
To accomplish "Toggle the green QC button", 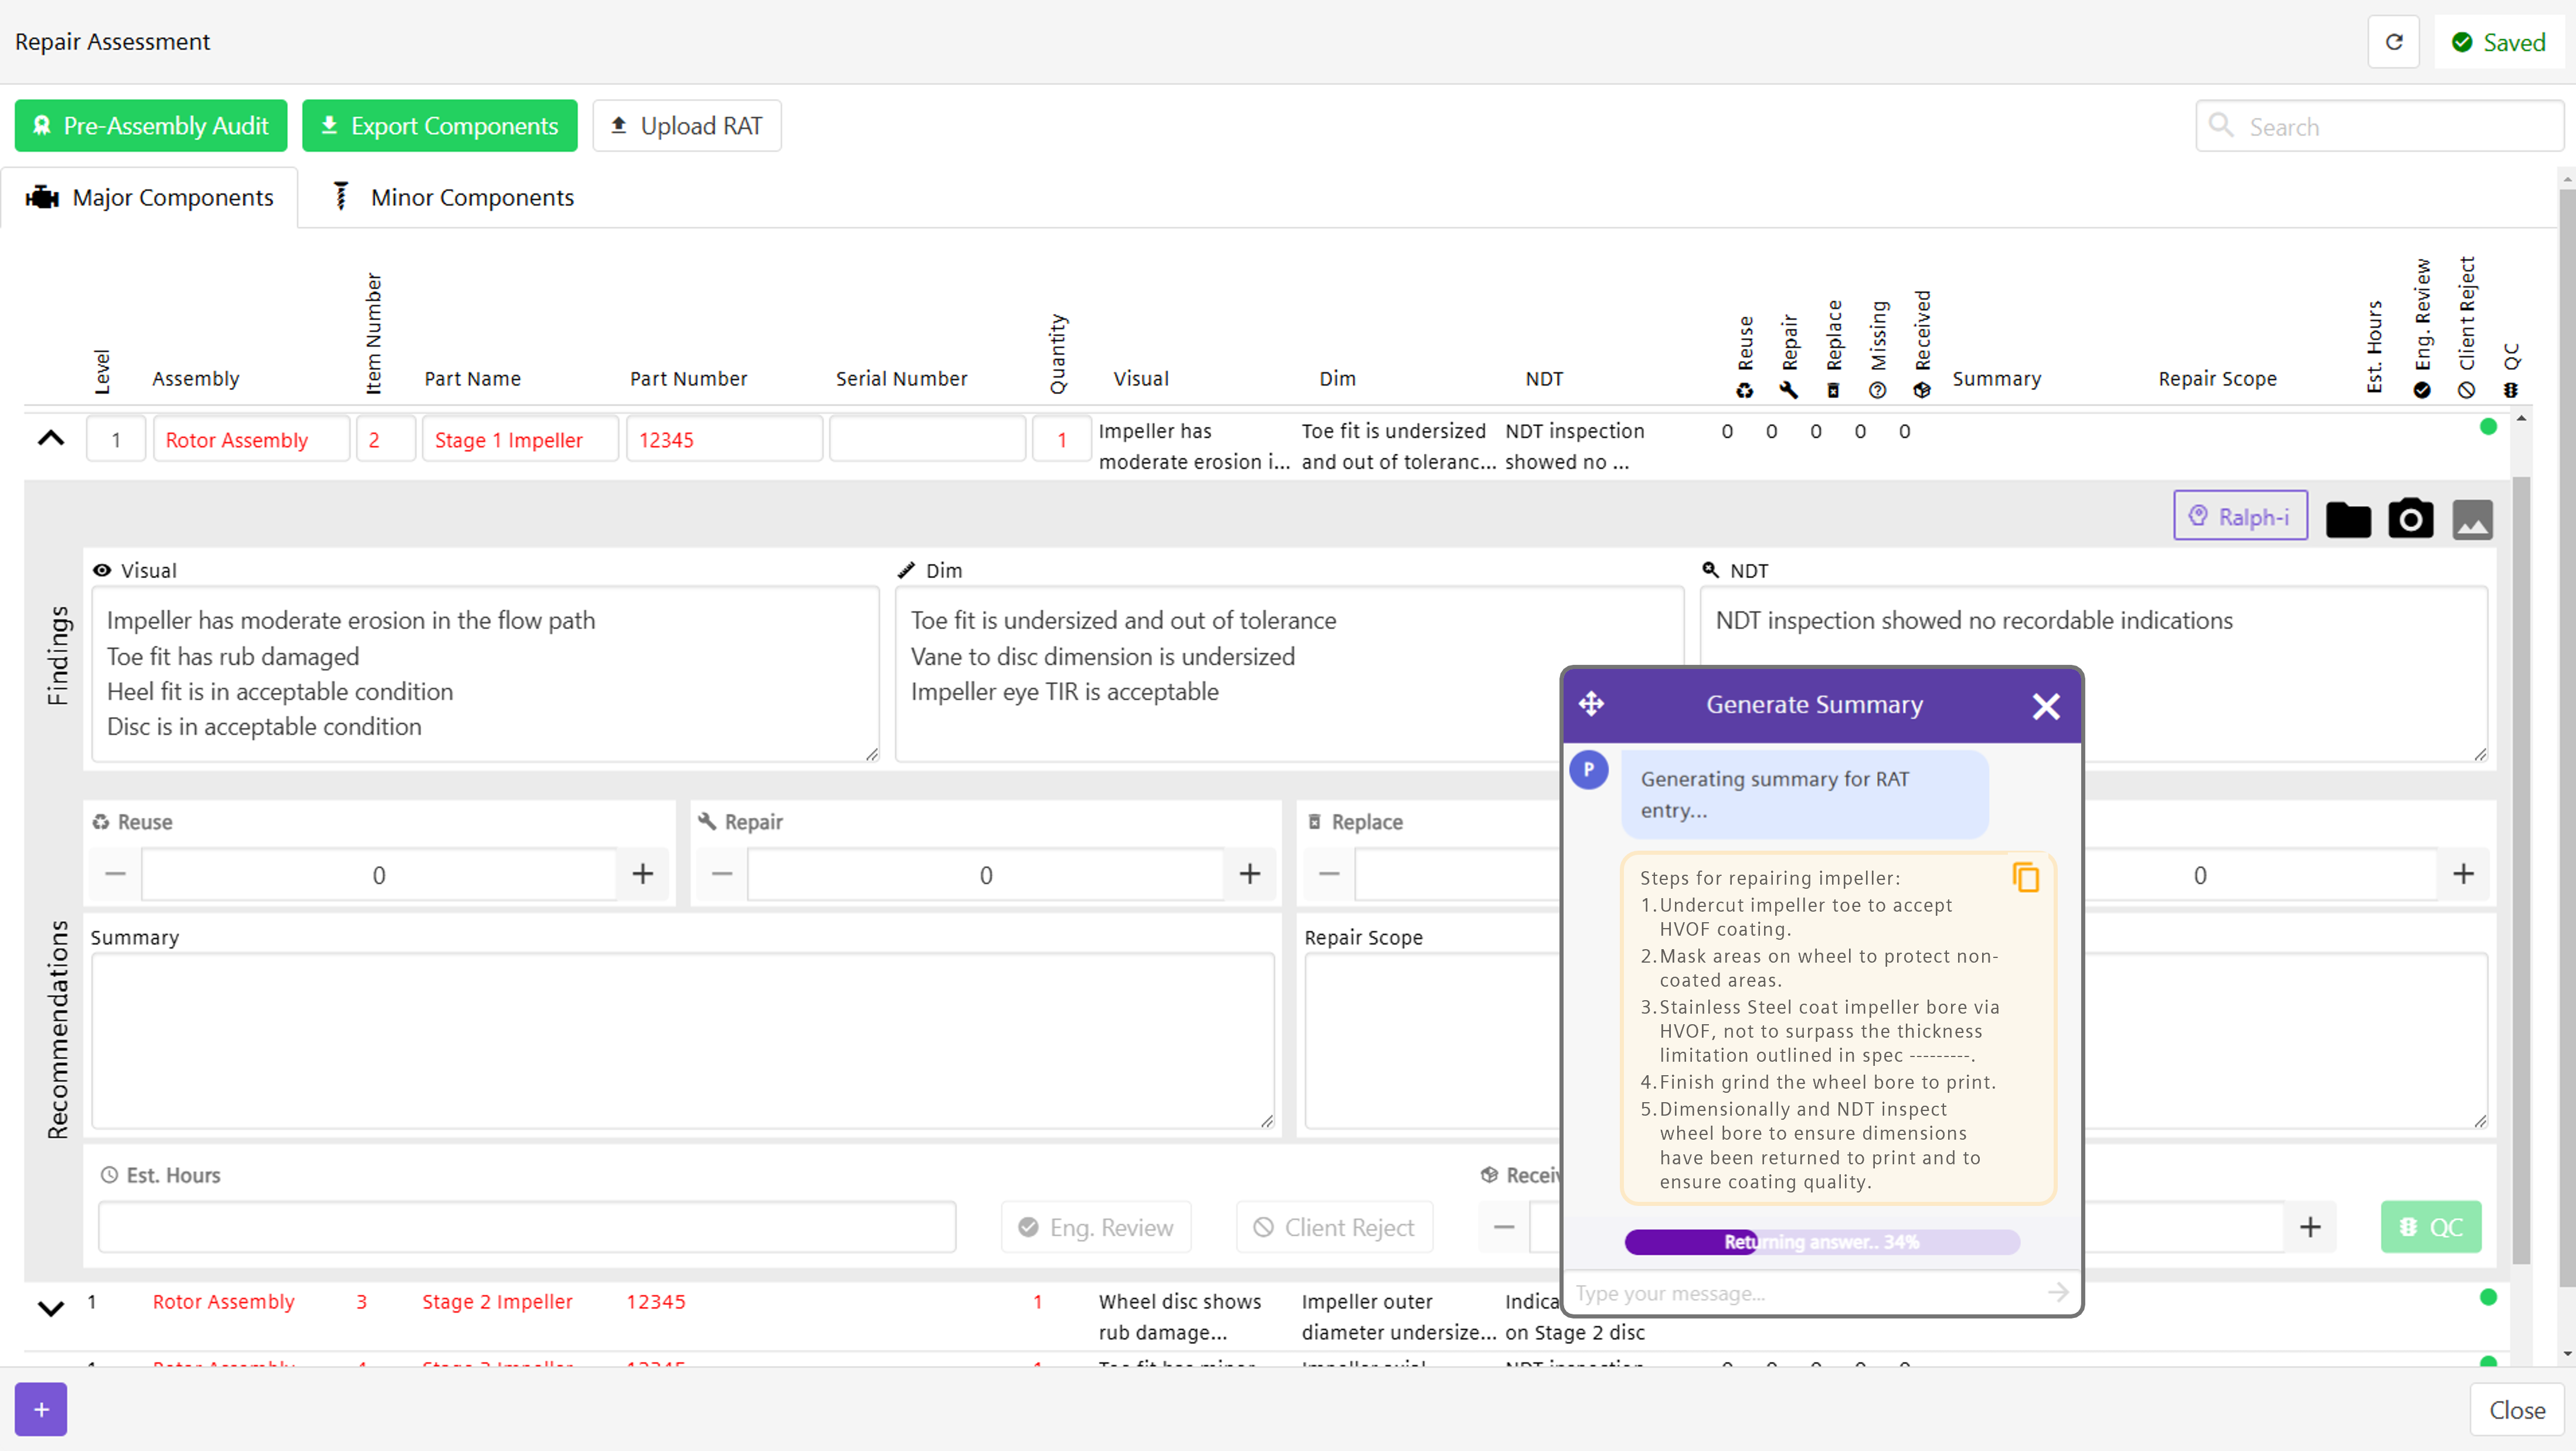I will [2430, 1227].
